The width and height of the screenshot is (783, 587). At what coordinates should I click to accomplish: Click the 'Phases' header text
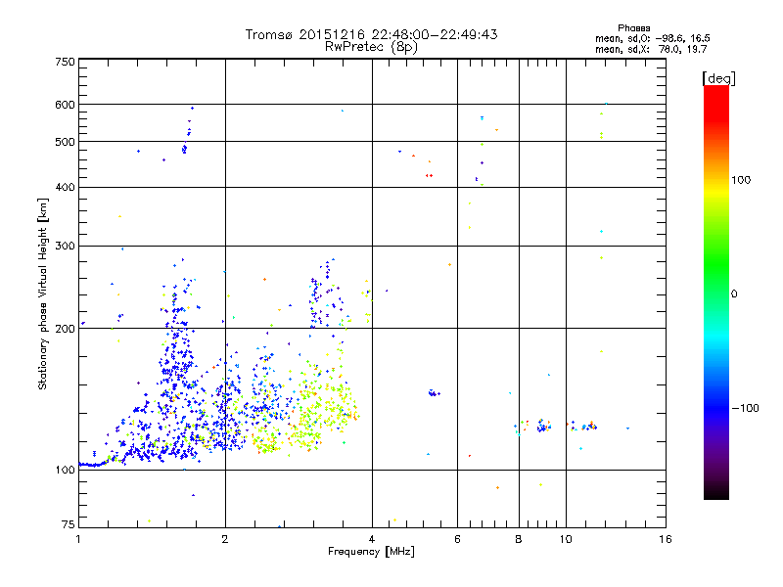point(633,28)
